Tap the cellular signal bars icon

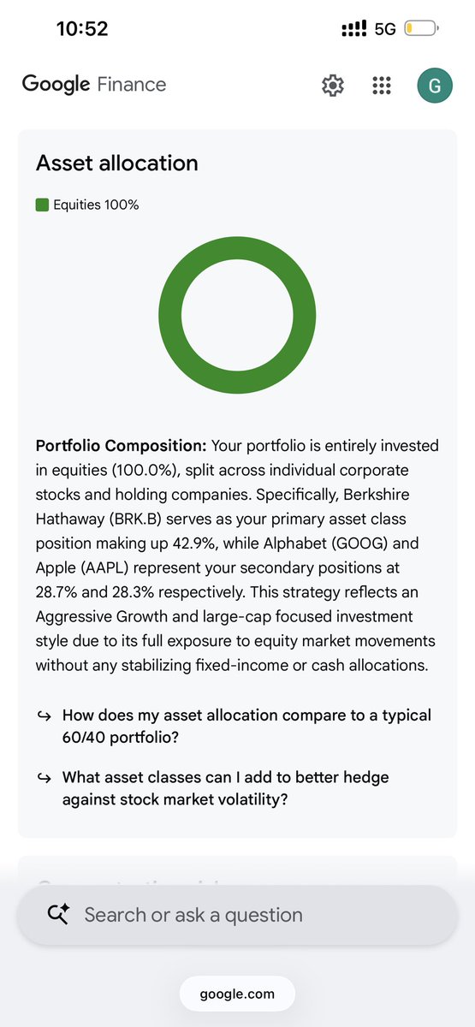point(353,29)
